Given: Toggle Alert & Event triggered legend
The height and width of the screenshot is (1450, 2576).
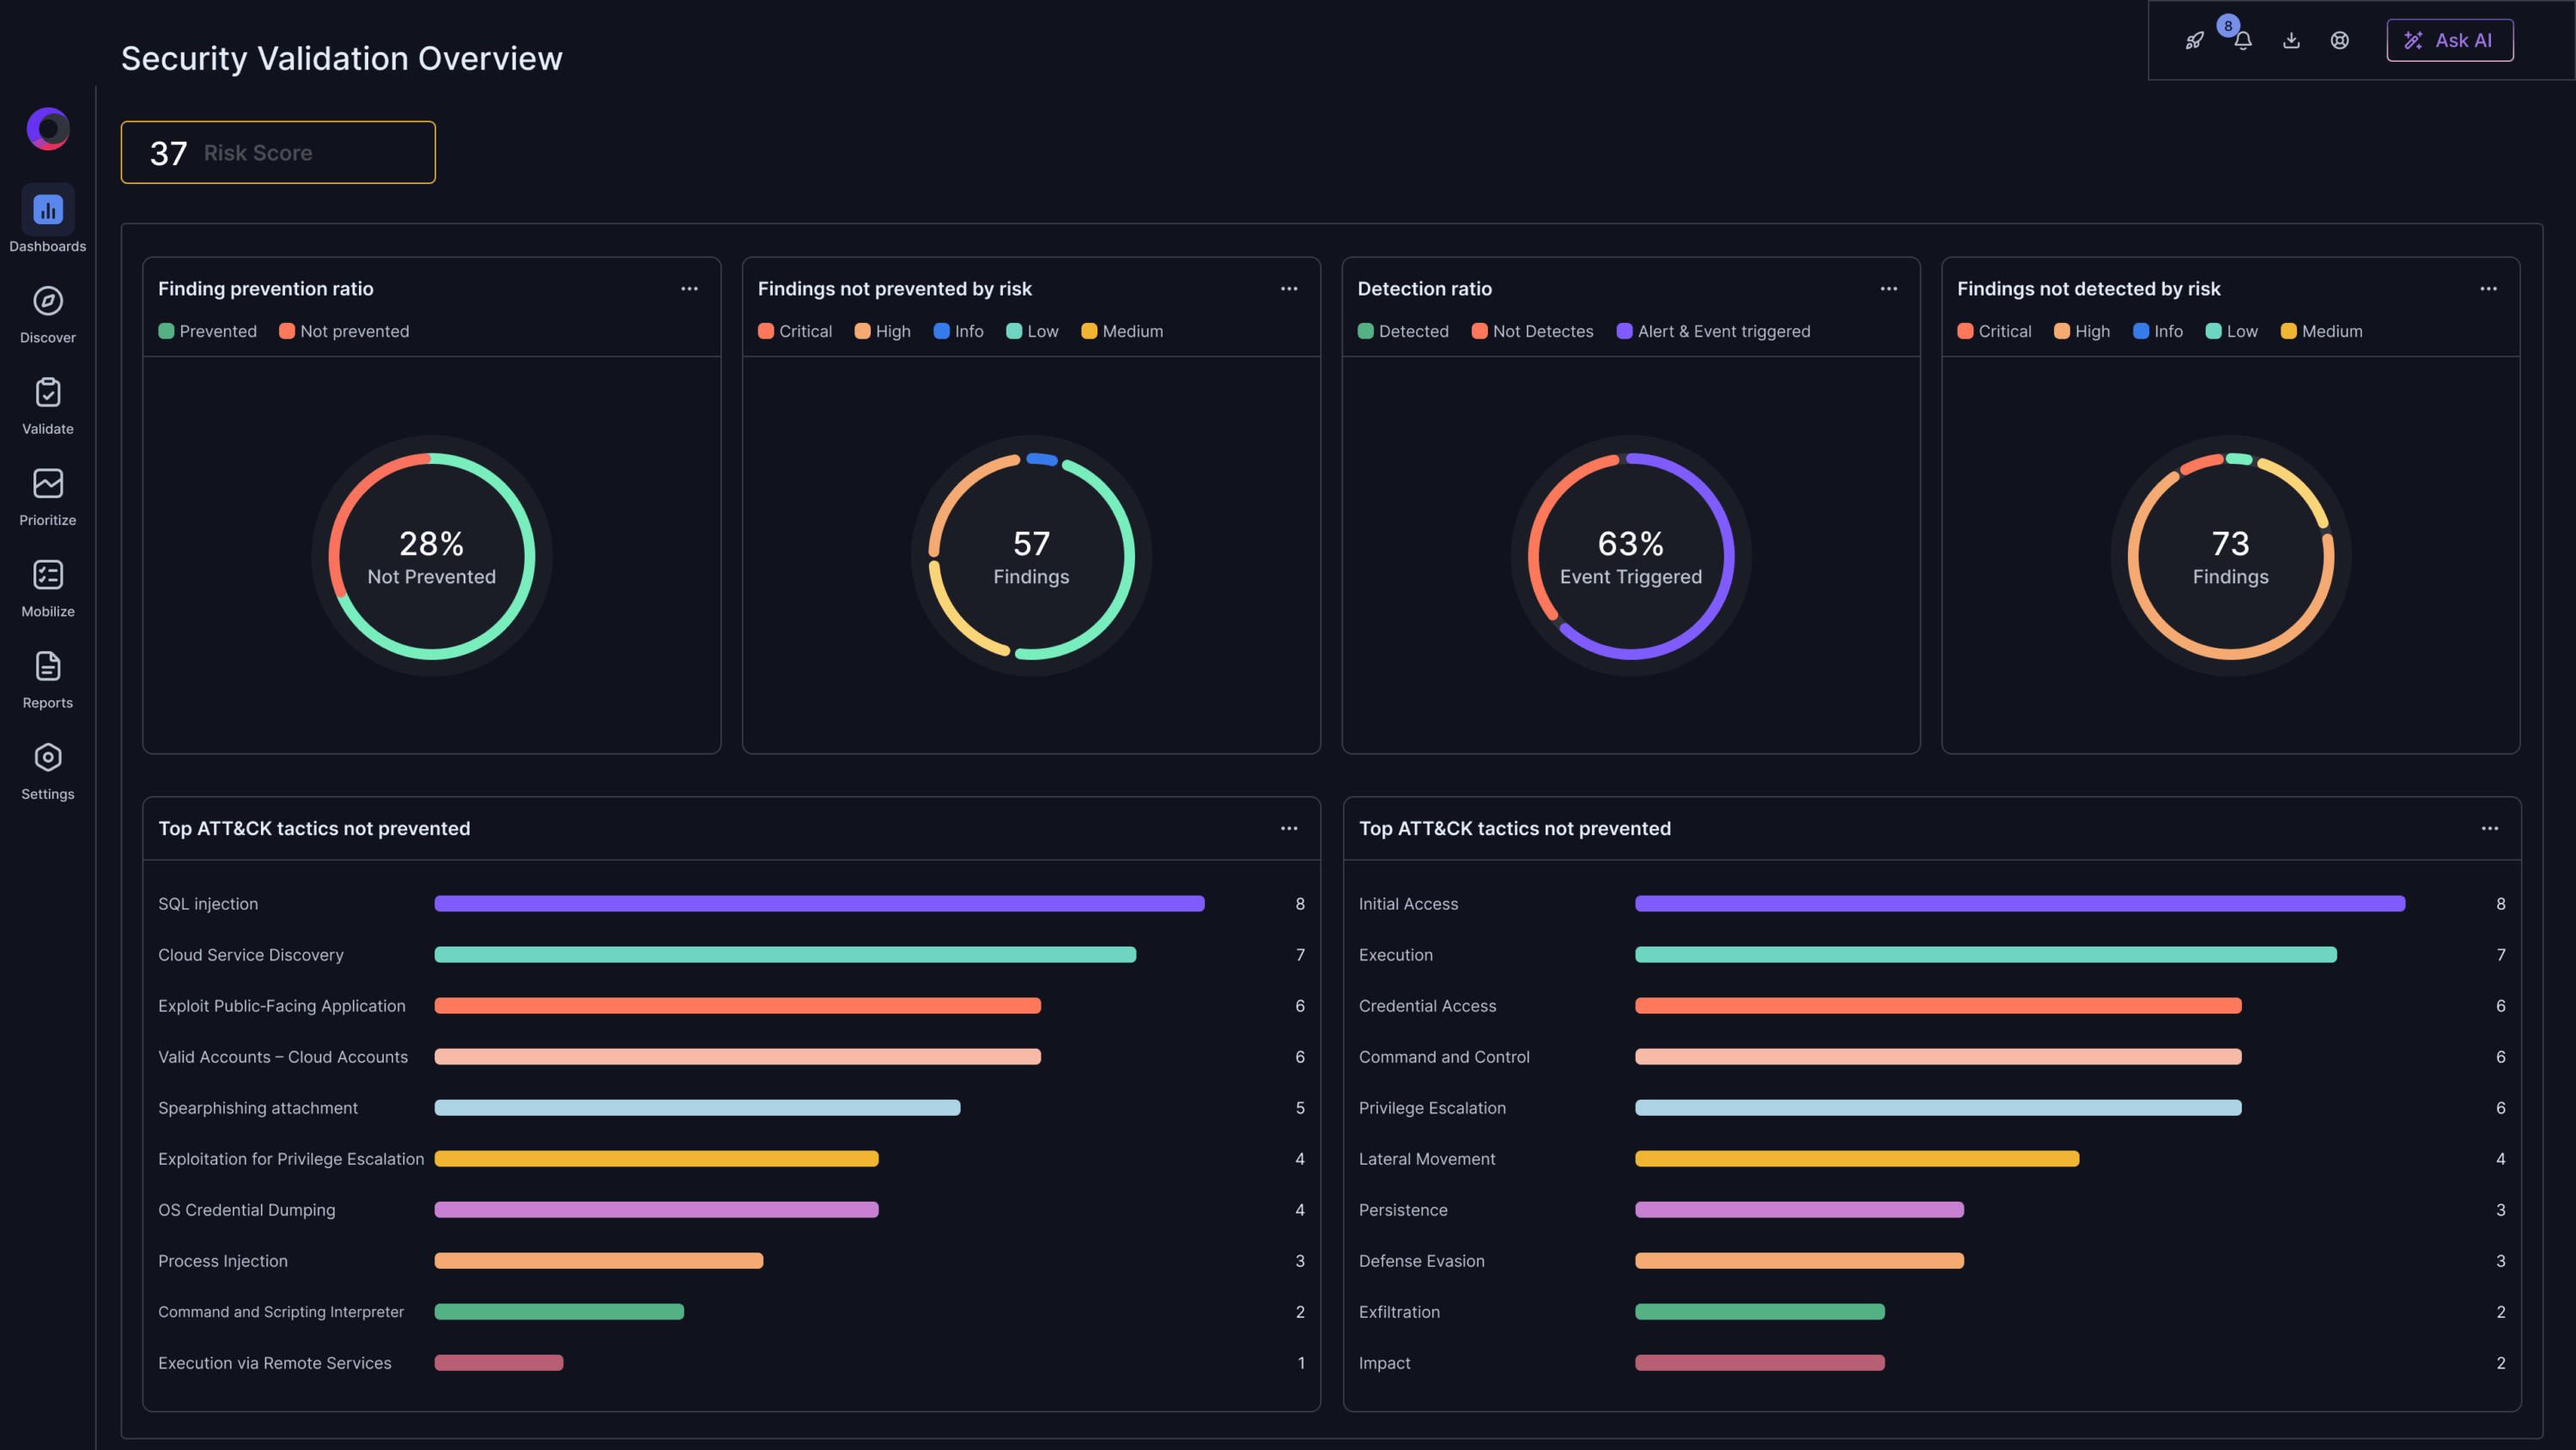Looking at the screenshot, I should (x=1713, y=332).
